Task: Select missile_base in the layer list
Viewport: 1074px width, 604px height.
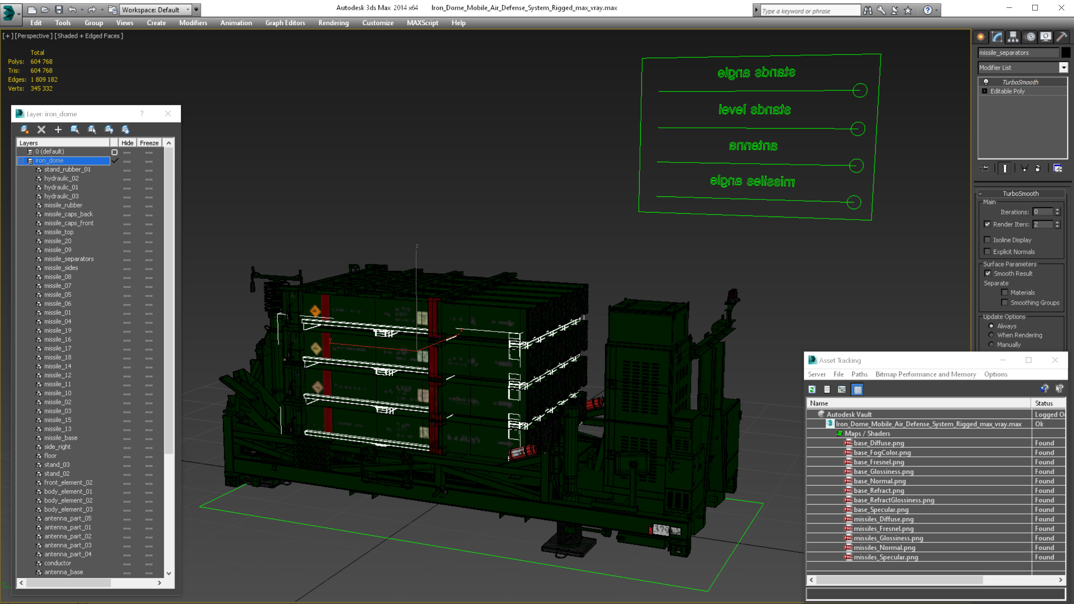Action: [x=61, y=438]
